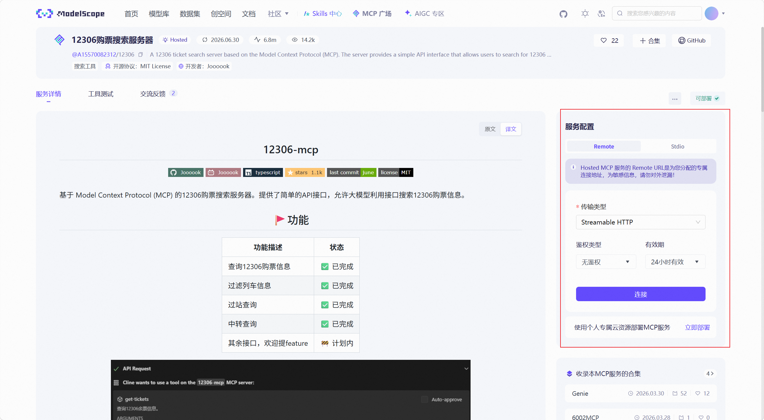Open the 有效期 24小时有效 dropdown
Screen dimensions: 764x420
[x=675, y=262]
